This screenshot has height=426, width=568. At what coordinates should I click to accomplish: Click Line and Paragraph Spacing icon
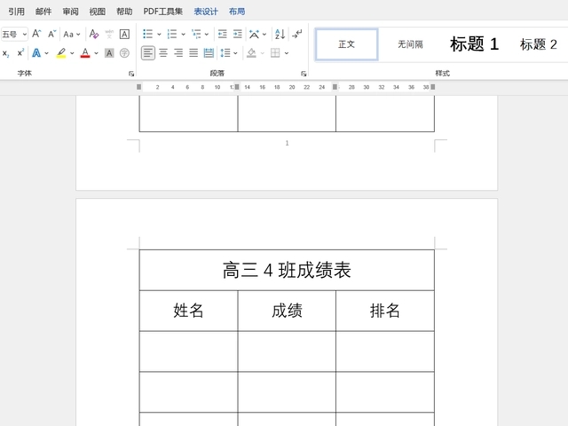point(225,53)
